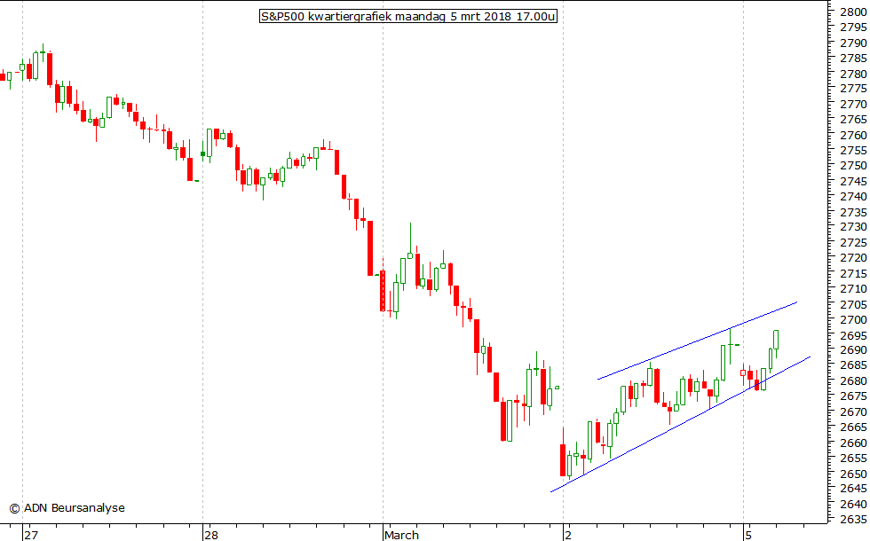Image resolution: width=870 pixels, height=541 pixels.
Task: Click the last green candlestick near 2695
Action: click(x=776, y=340)
